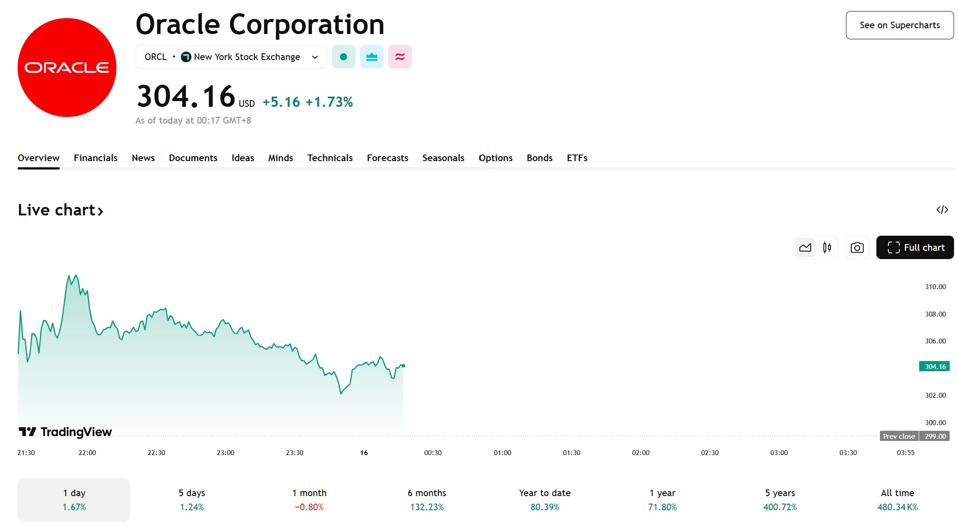Click See on Supercharts button
958x527 pixels.
click(900, 25)
